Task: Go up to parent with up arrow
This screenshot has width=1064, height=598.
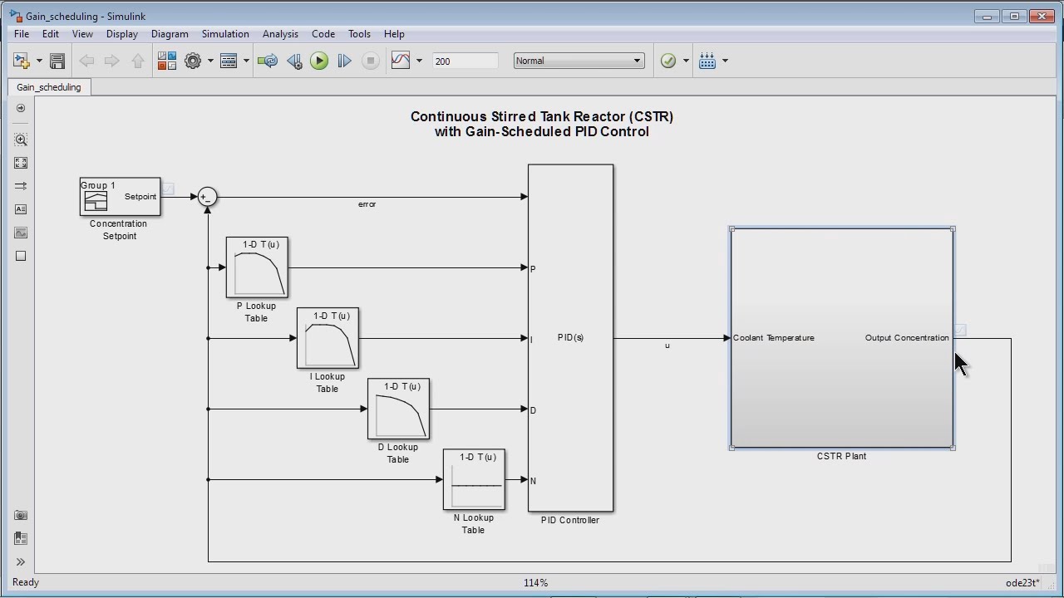Action: (138, 61)
